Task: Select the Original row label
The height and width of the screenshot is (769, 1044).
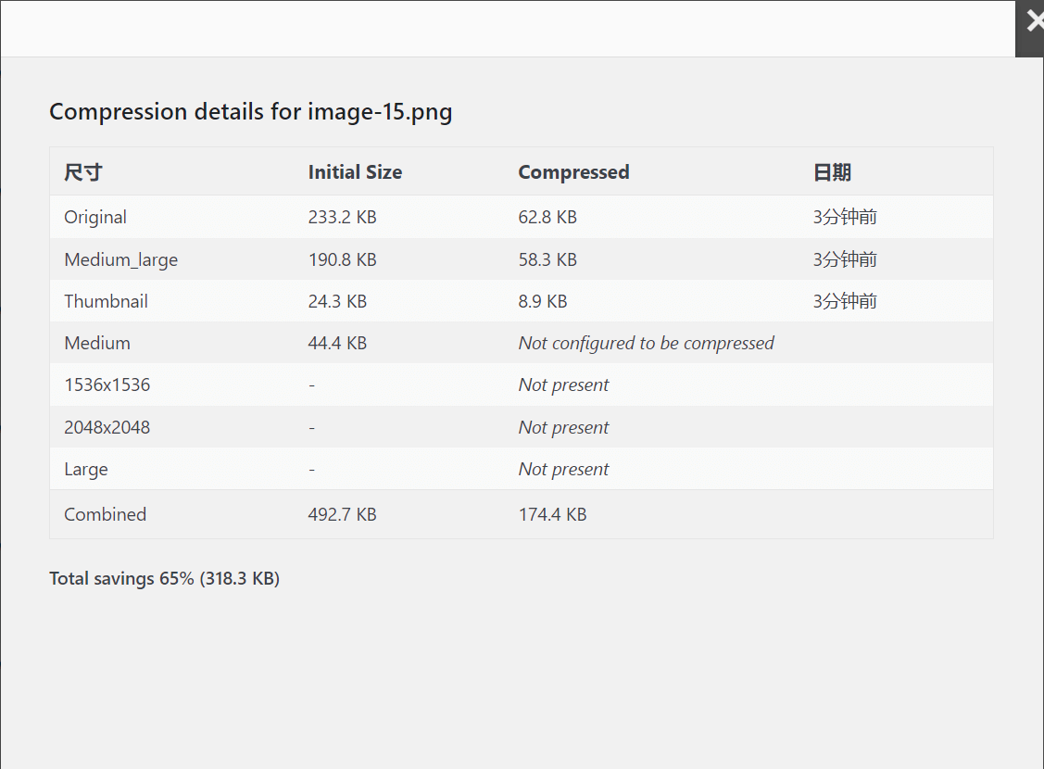Action: (x=95, y=218)
